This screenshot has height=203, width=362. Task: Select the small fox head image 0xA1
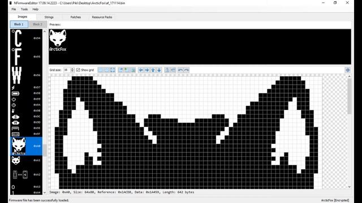(x=27, y=160)
